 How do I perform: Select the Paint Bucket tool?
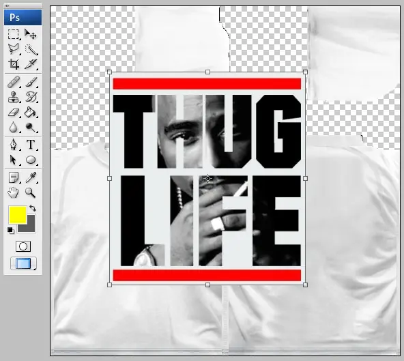31,113
